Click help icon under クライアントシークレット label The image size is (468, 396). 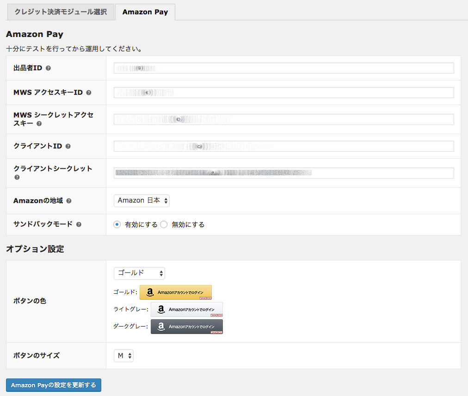click(x=17, y=177)
